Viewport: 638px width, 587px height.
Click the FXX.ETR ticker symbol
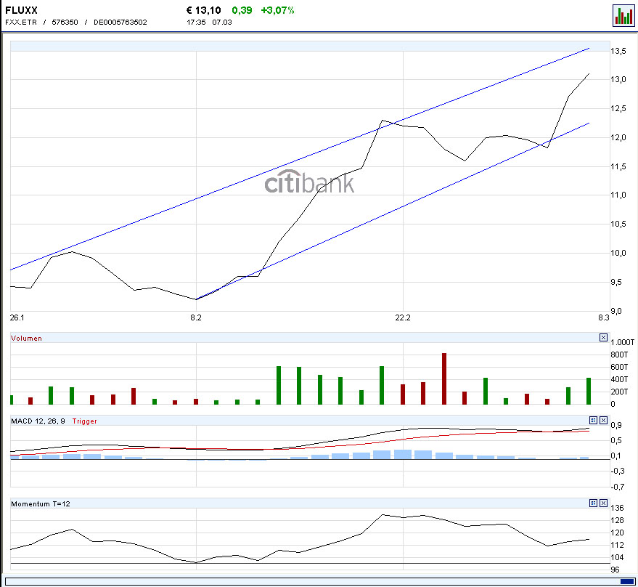(x=21, y=22)
